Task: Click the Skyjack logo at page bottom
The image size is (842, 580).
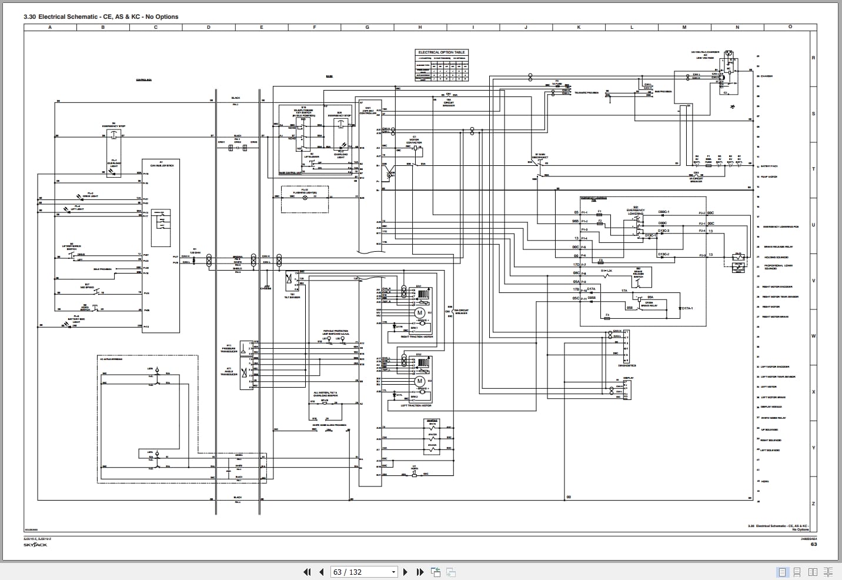Action: click(35, 545)
